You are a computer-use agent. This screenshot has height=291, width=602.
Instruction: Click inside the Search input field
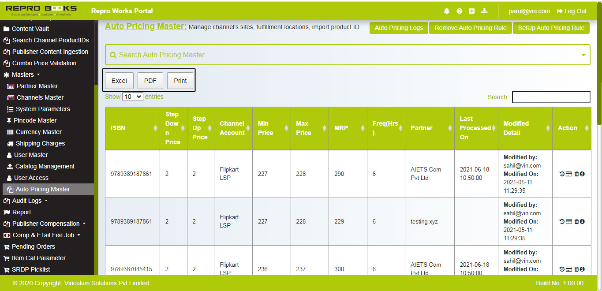[x=551, y=97]
